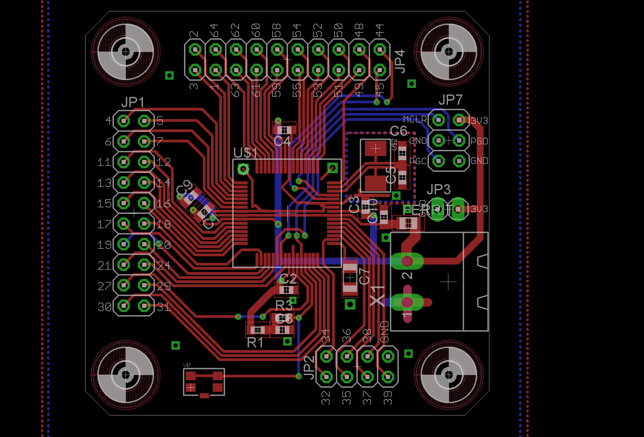Select the top-right mounting hole
This screenshot has width=644, height=437.
pyautogui.click(x=449, y=52)
